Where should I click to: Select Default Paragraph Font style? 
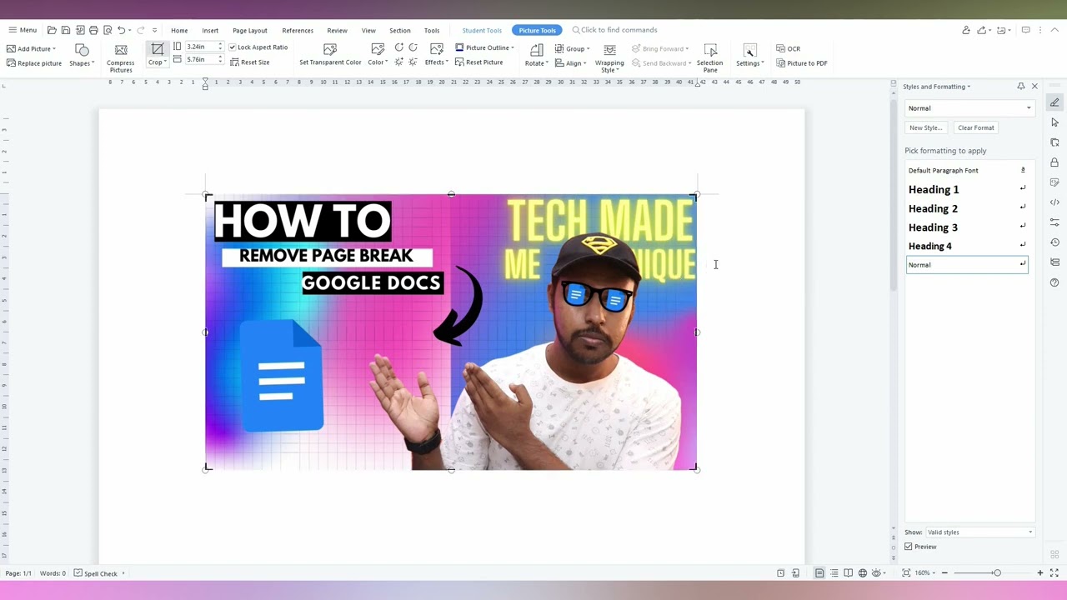point(967,171)
